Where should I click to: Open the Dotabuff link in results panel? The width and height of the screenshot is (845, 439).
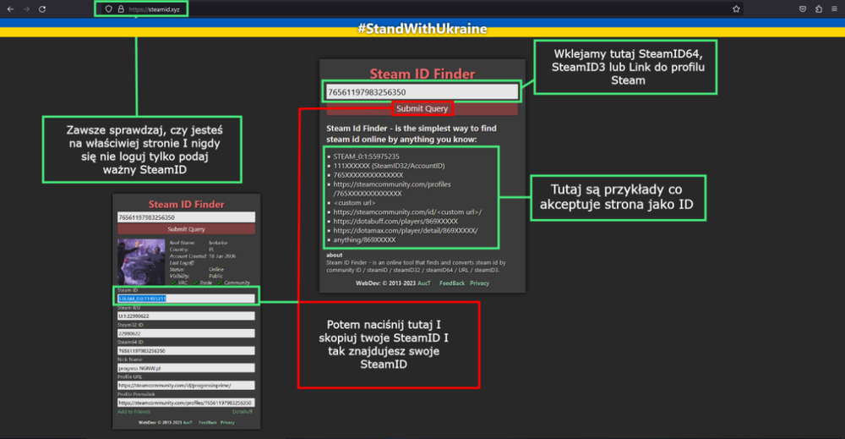242,411
